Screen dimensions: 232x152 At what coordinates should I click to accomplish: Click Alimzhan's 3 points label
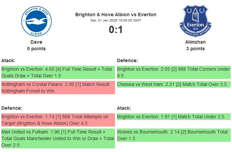[x=195, y=49]
